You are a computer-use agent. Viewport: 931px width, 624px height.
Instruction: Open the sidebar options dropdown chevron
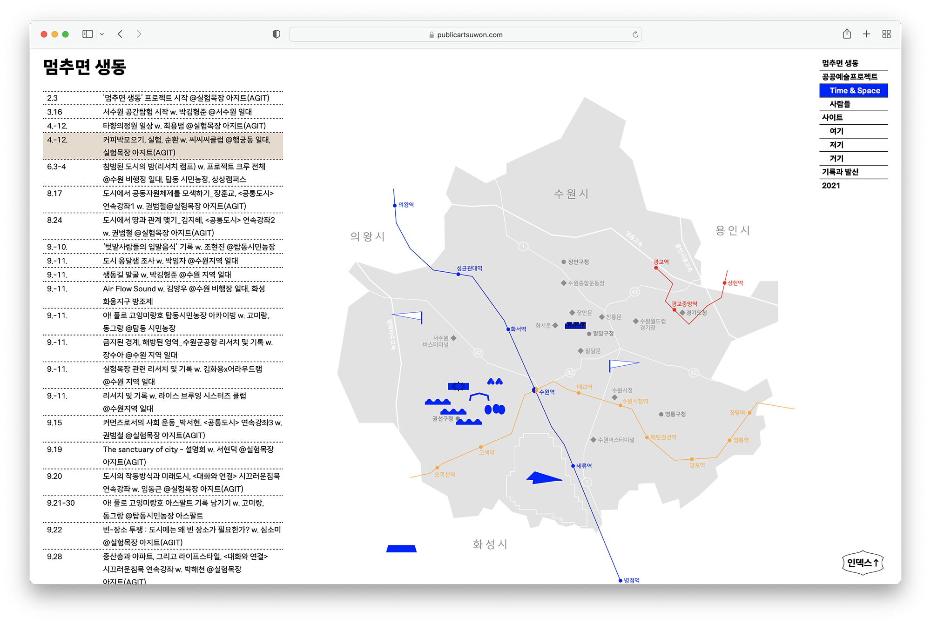tap(102, 34)
